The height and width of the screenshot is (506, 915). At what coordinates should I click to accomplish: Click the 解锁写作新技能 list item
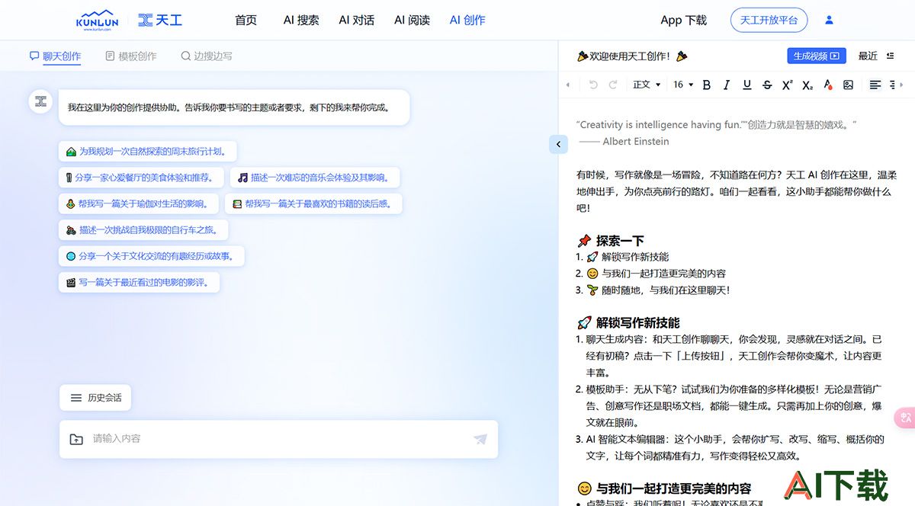tap(628, 257)
